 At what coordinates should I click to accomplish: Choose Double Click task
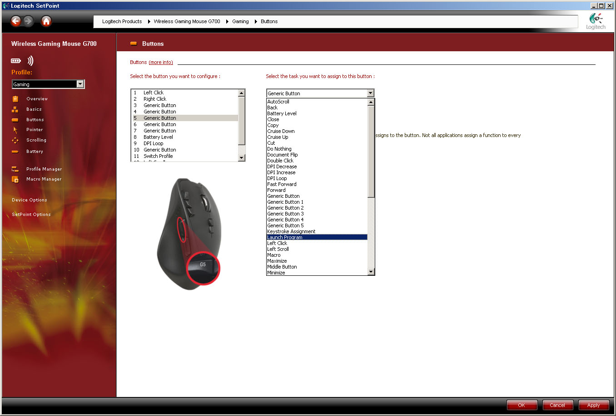[x=317, y=161]
